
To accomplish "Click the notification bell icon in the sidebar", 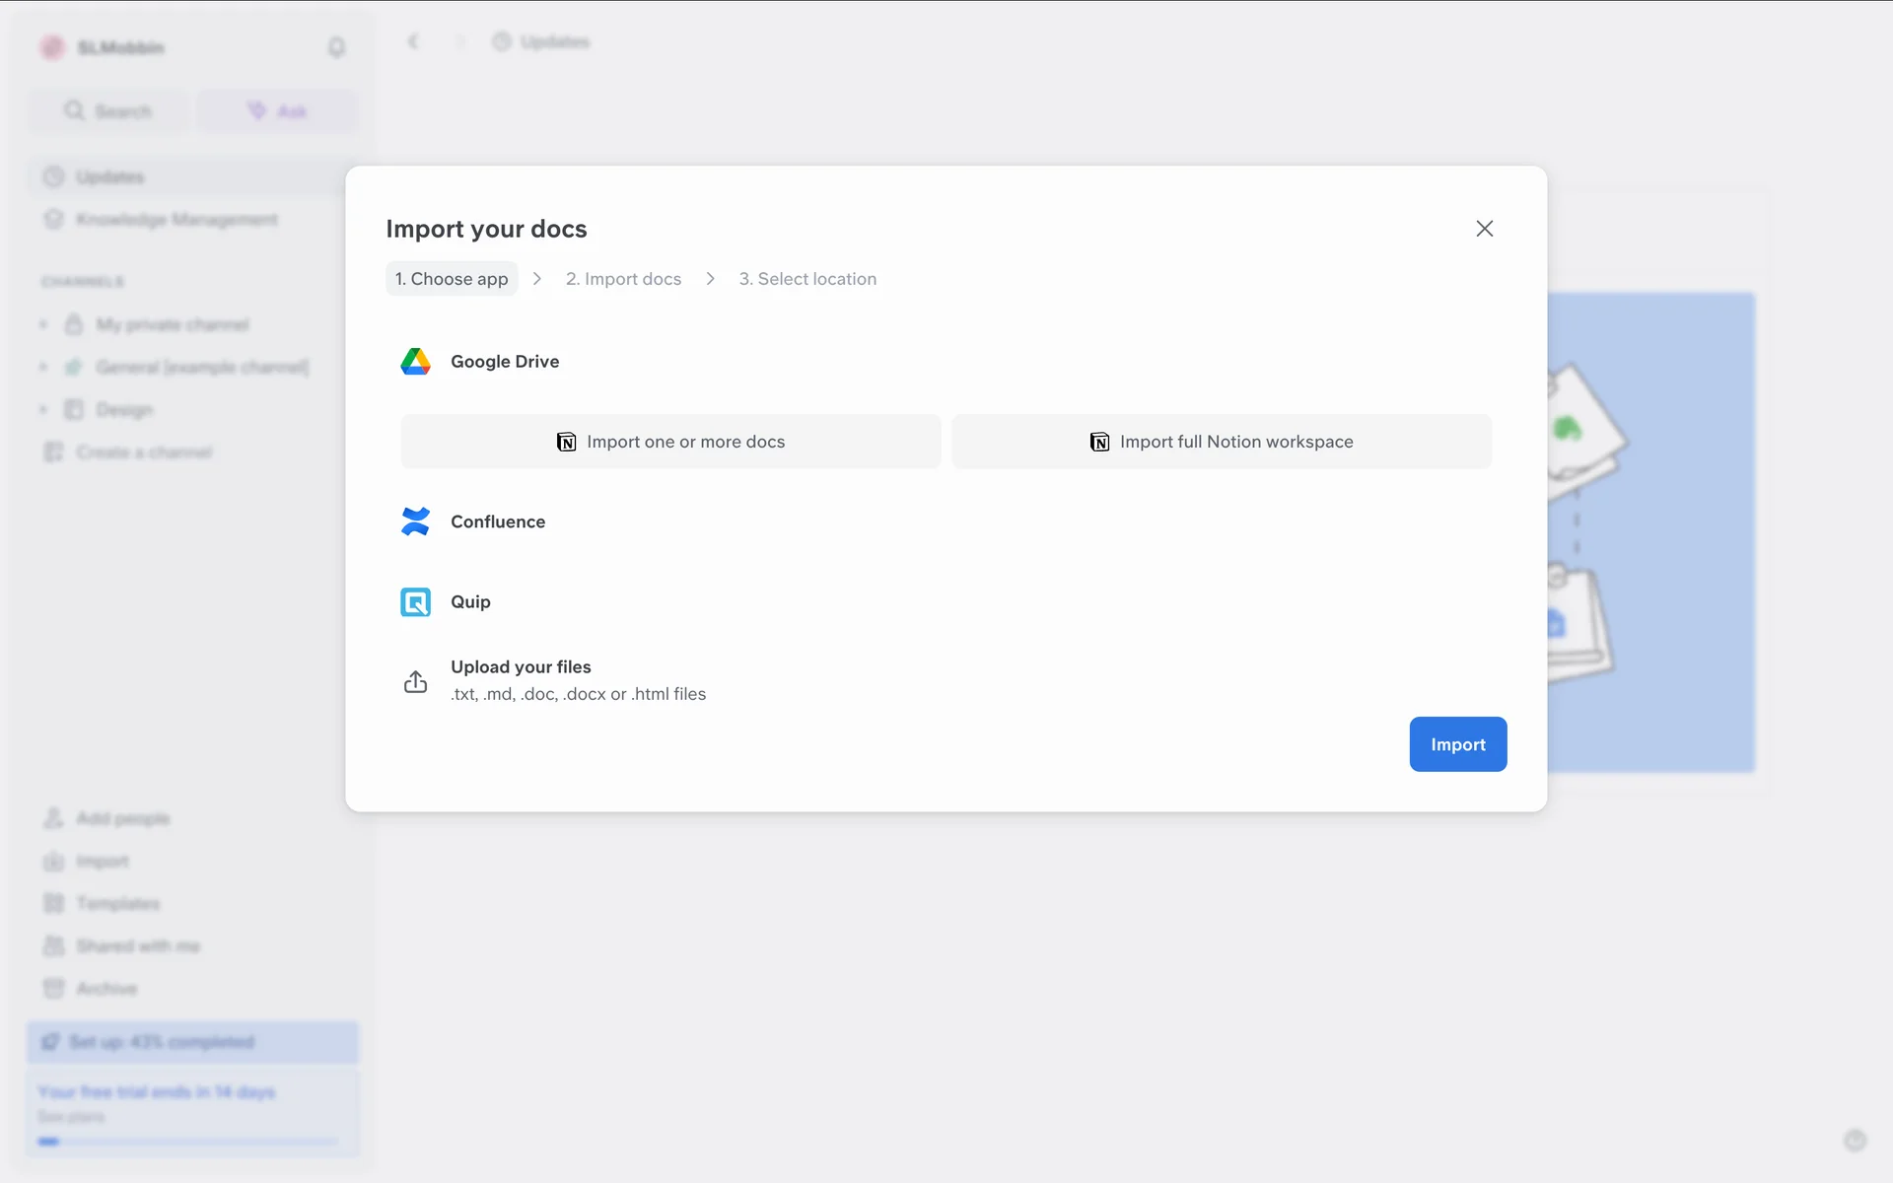I will 336,47.
